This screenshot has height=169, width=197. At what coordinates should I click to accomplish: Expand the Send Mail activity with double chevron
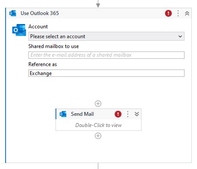137,114
